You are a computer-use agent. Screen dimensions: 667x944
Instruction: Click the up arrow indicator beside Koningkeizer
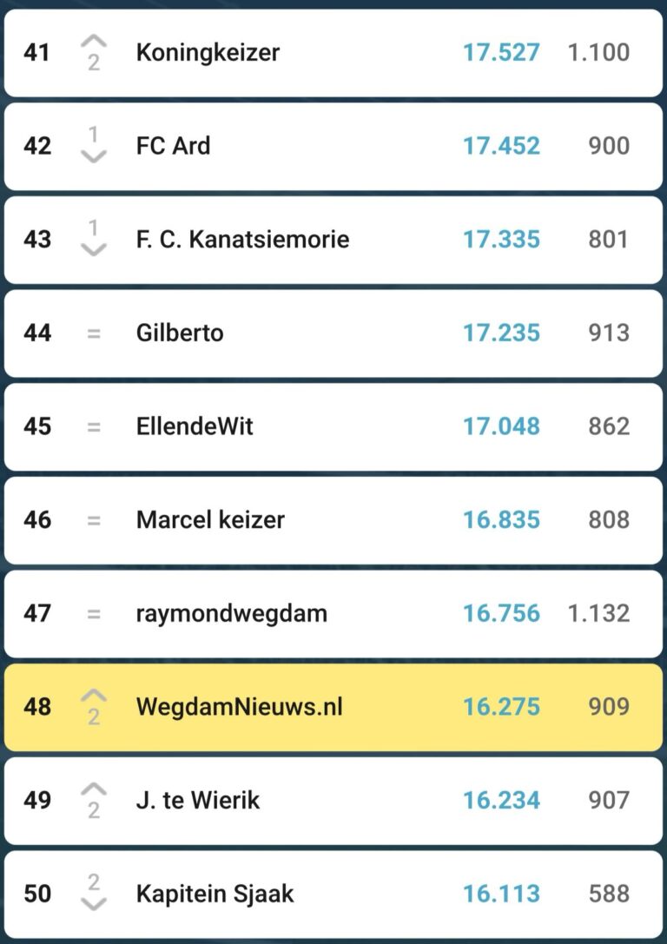click(94, 43)
